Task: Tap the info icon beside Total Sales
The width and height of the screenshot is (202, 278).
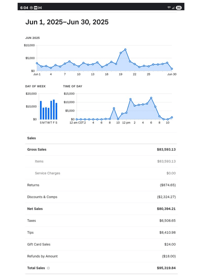Action: click(x=48, y=268)
